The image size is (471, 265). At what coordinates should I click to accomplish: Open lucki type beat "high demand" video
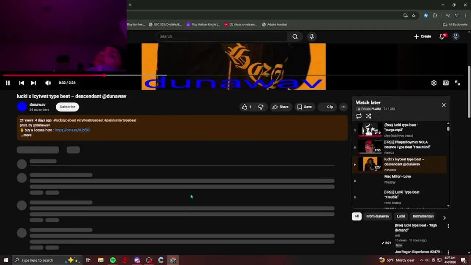pyautogui.click(x=416, y=227)
